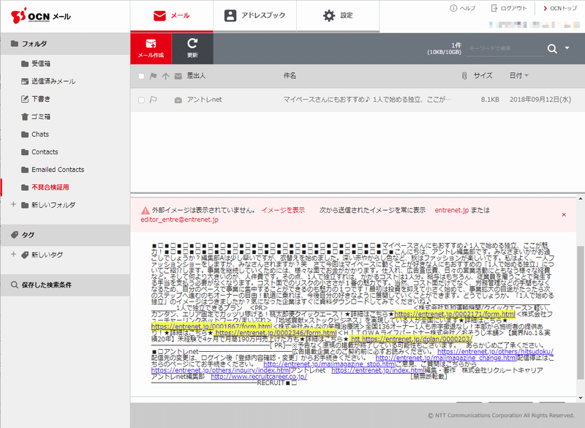Sort by サイズ column
Viewport: 585px width, 428px height.
point(483,76)
